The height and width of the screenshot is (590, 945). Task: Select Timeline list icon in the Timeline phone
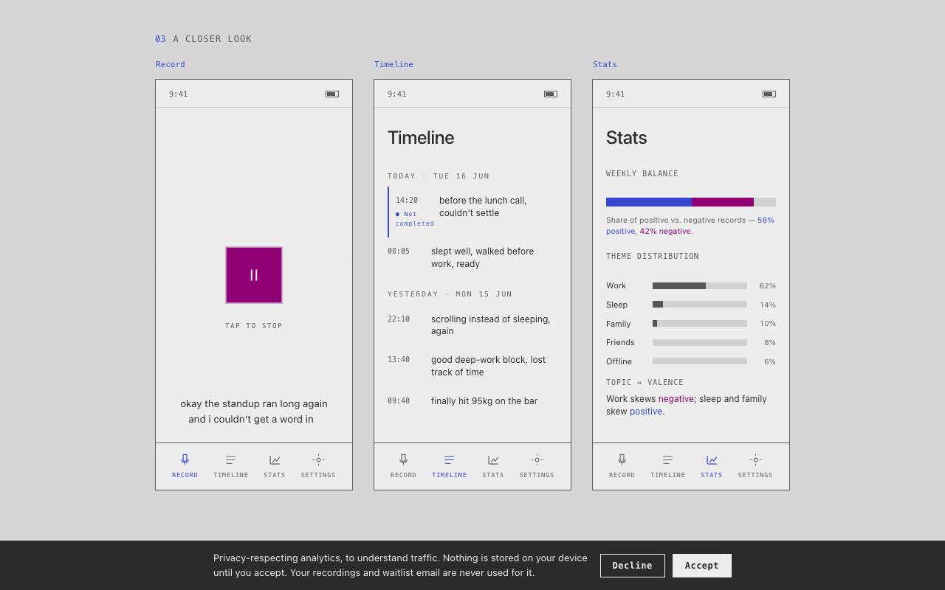[450, 459]
